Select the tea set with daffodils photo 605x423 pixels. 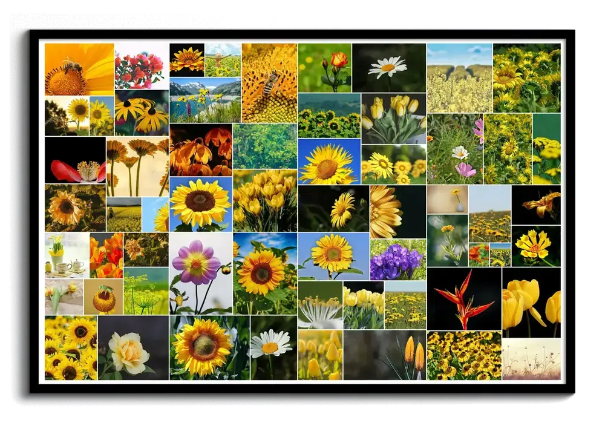[67, 255]
